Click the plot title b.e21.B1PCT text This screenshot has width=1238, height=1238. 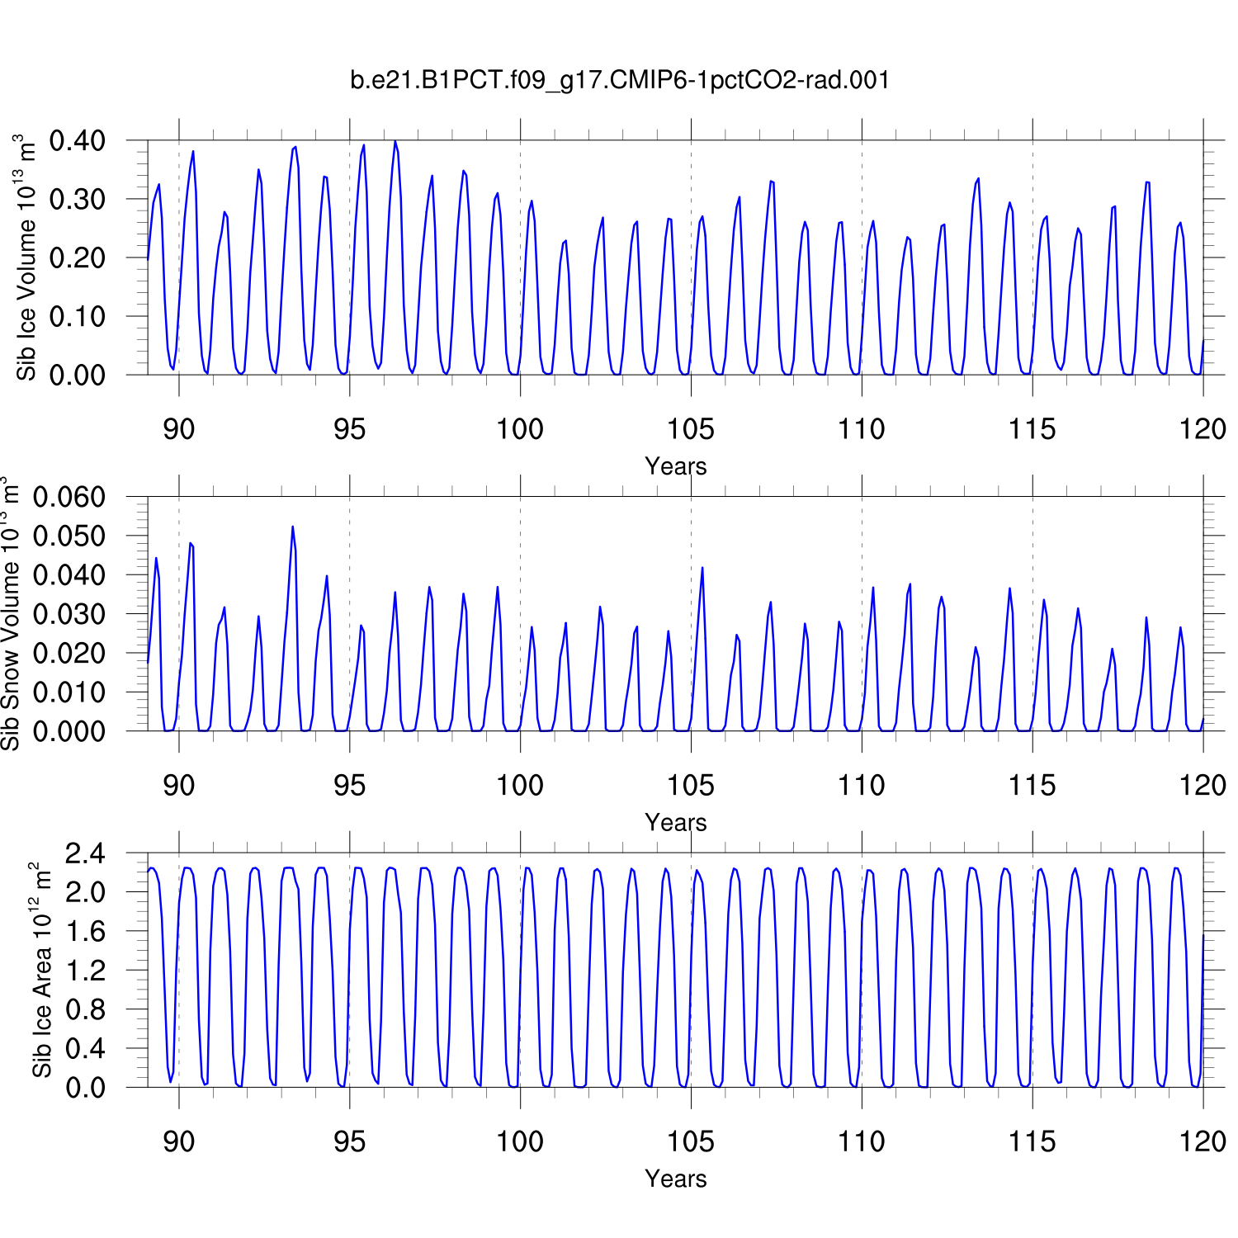point(620,80)
